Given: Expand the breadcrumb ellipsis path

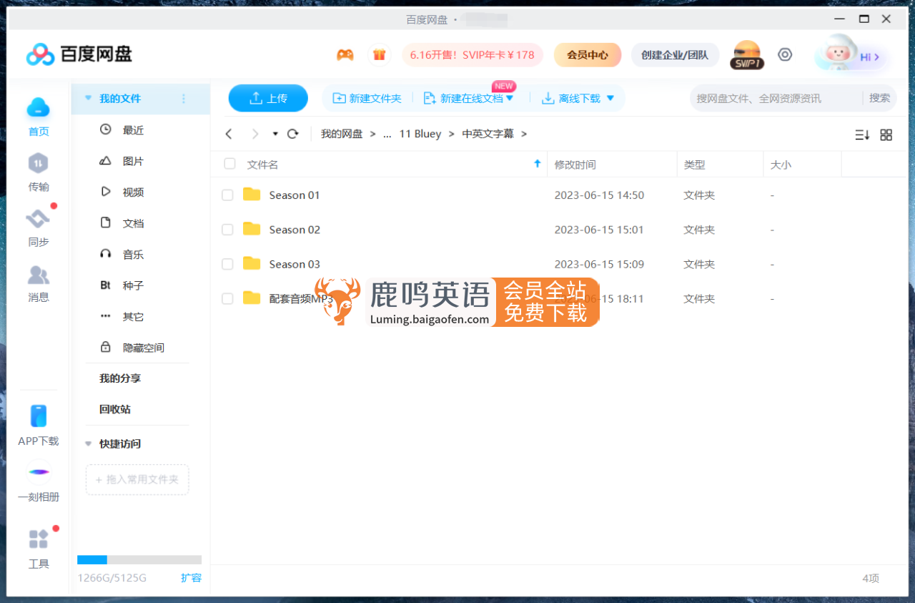Looking at the screenshot, I should pos(387,134).
